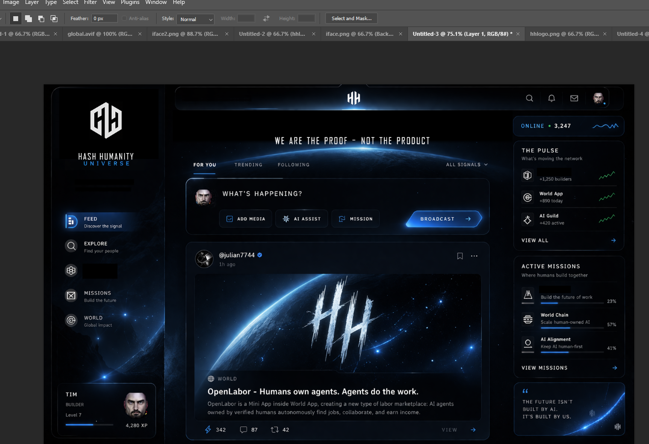Expand the ALL SIGNALS dropdown in the mockup

point(467,165)
